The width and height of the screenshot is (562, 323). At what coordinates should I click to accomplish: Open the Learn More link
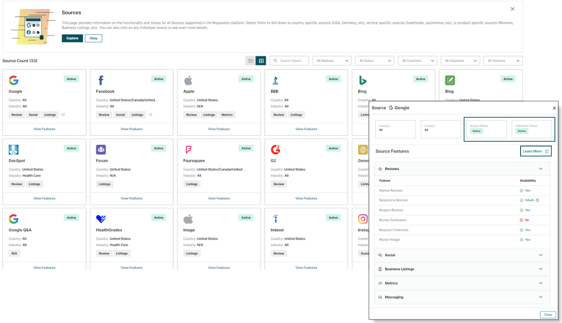pos(535,151)
